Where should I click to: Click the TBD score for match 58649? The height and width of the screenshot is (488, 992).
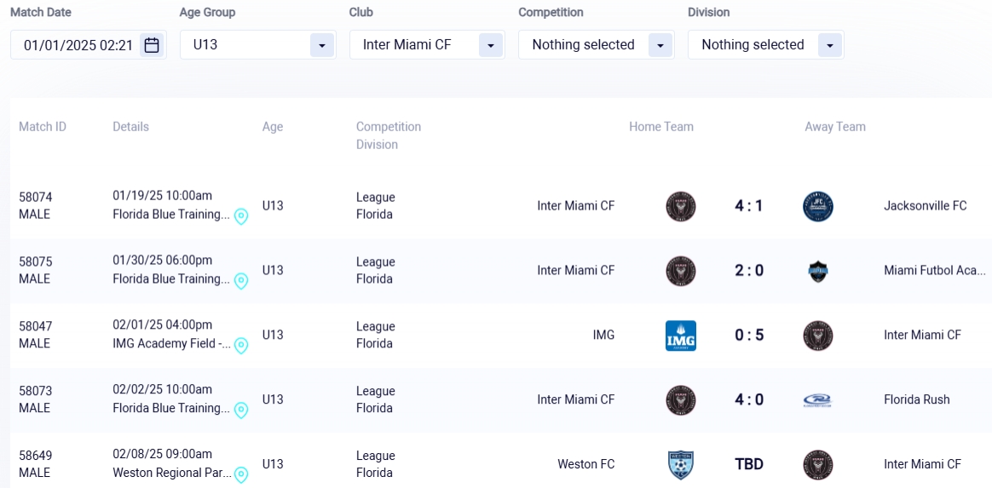pos(749,465)
